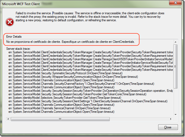Click the Server stack trace label
Viewport: 185px width, 137px height.
pos(18,49)
